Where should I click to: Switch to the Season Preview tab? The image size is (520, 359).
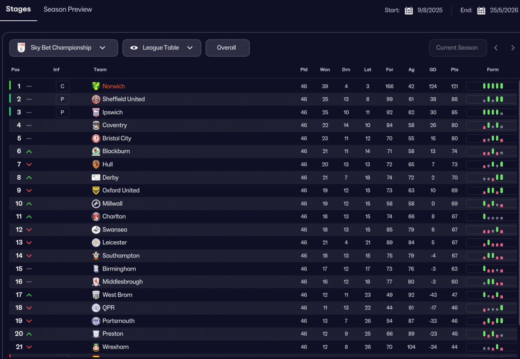(68, 9)
